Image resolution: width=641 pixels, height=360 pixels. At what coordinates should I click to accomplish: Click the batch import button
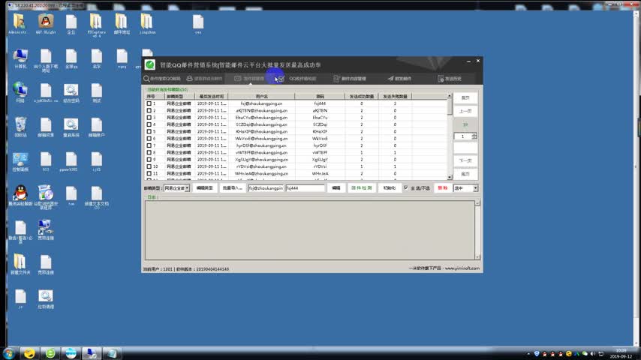tap(232, 188)
